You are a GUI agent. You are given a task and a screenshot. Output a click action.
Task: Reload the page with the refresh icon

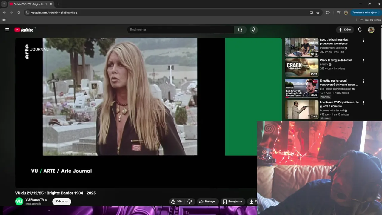click(19, 13)
